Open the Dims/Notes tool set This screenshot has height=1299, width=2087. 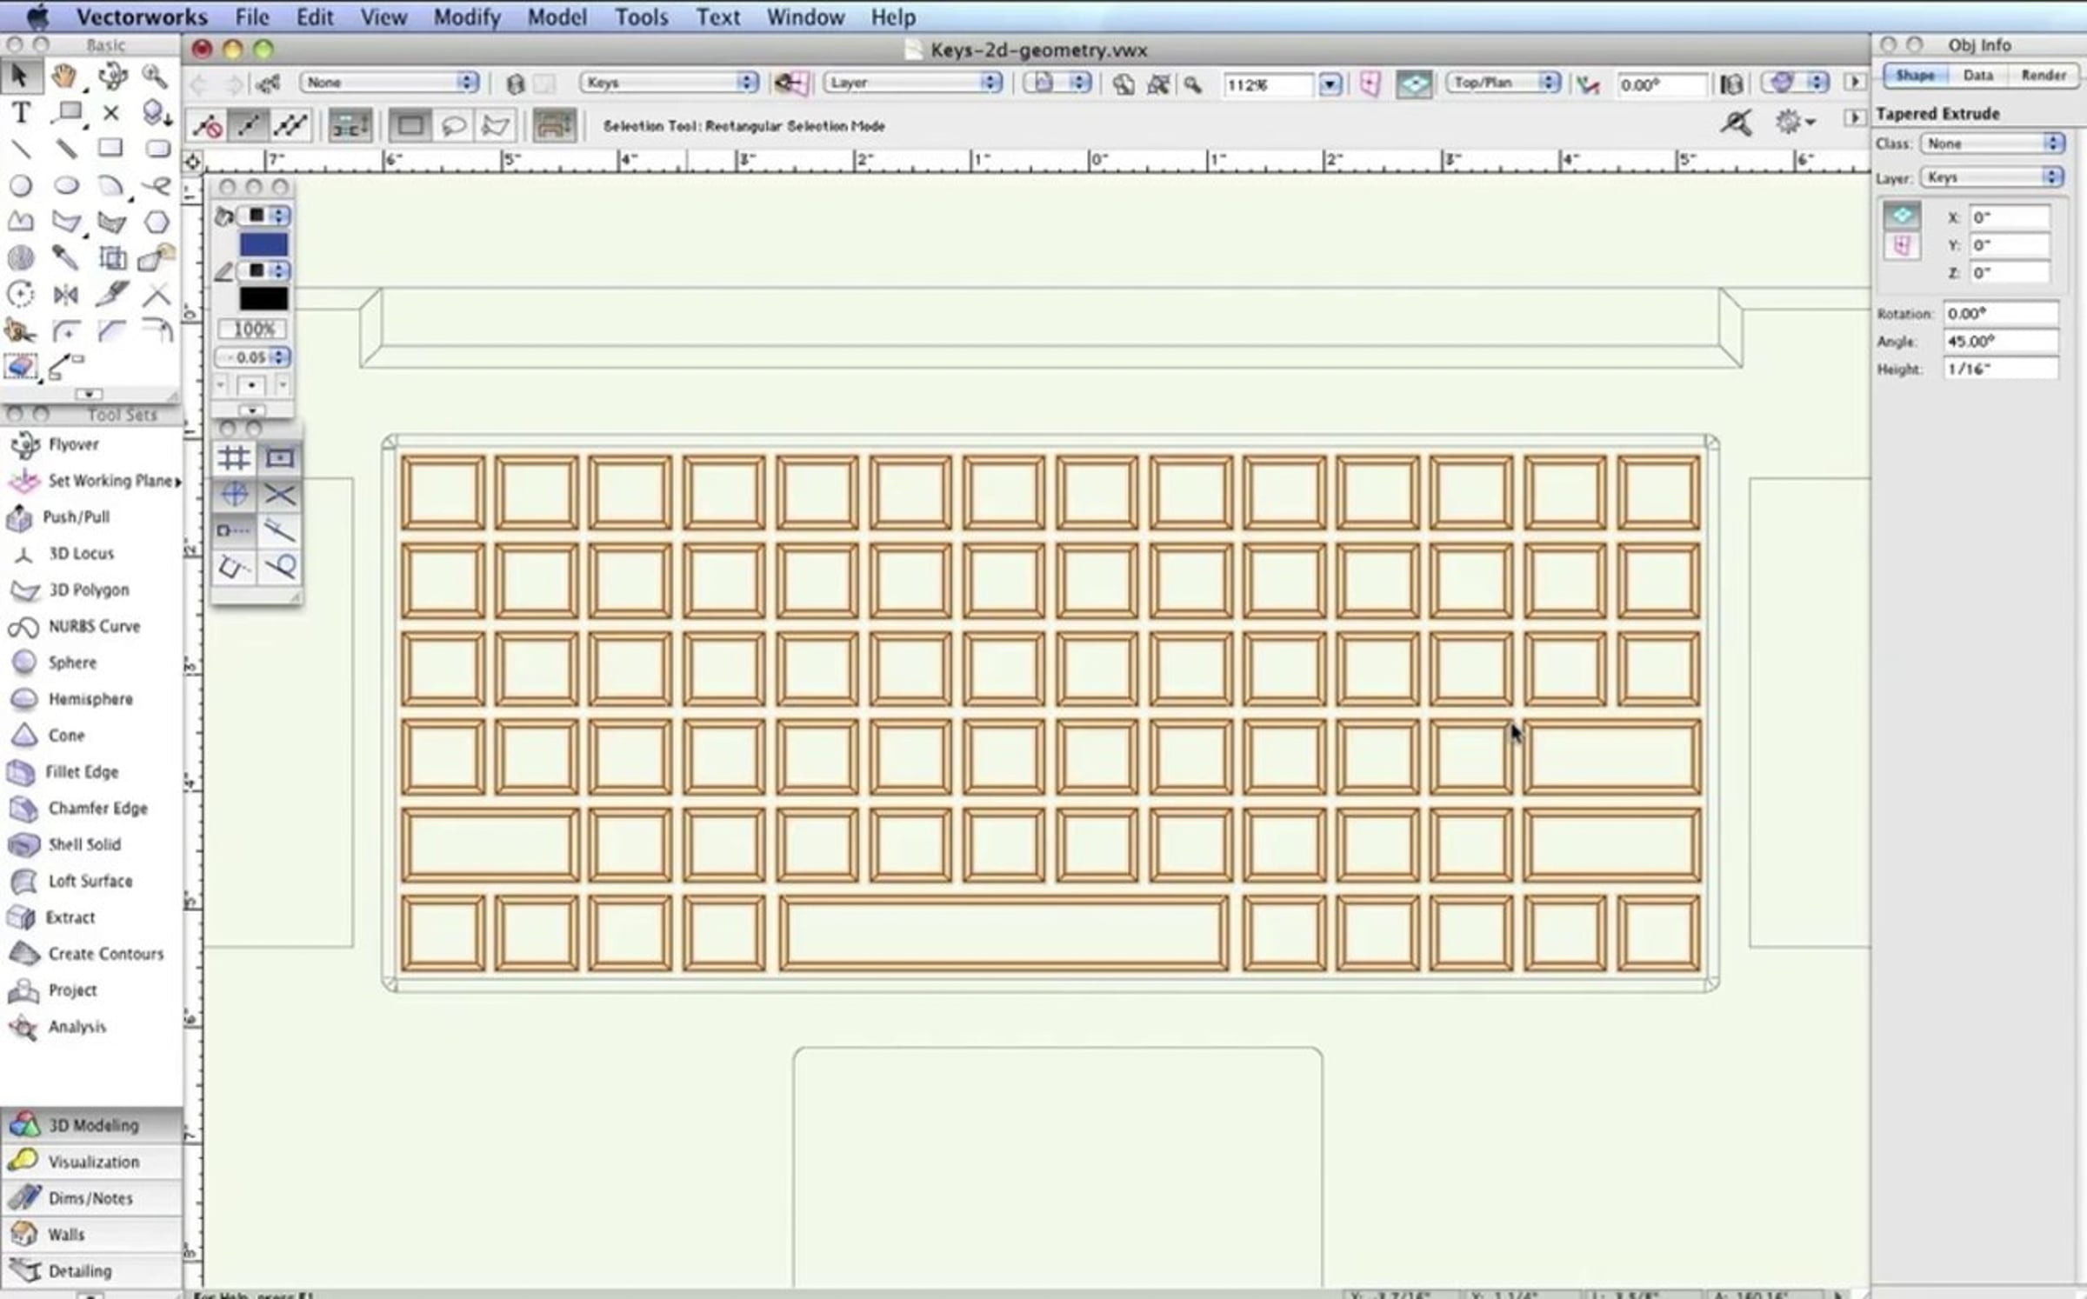[90, 1198]
